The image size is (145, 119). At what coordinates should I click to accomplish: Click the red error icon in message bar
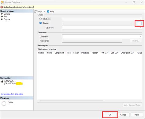(2, 7)
